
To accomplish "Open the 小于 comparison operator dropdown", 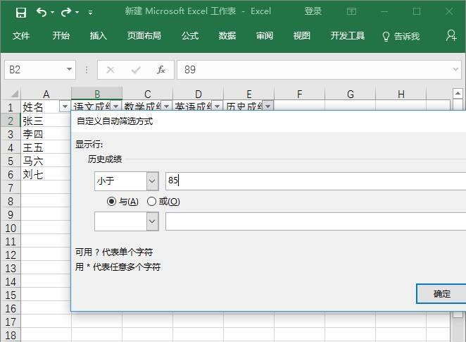I will coord(153,181).
